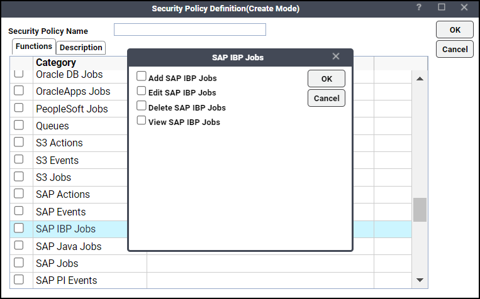
Task: Check the SAP PI Events row checkbox
Action: tap(19, 280)
